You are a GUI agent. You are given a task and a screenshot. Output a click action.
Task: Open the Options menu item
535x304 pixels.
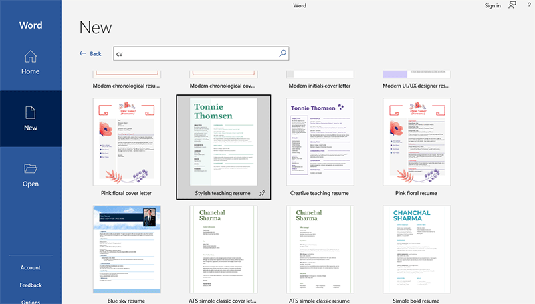[31, 301]
